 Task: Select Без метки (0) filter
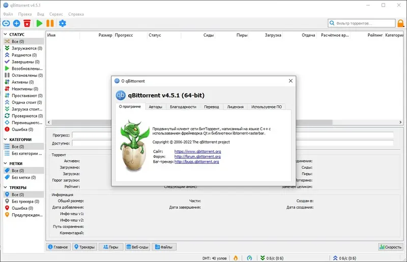[23, 178]
